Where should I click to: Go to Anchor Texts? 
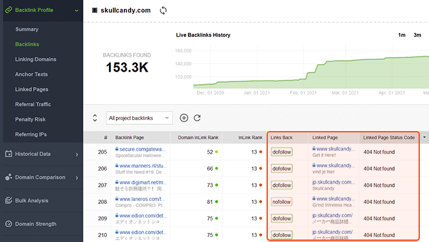pyautogui.click(x=31, y=74)
